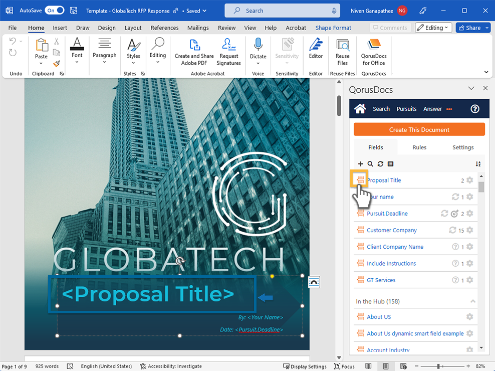Click the add field plus icon
Viewport: 495px width, 371px height.
[x=360, y=164]
